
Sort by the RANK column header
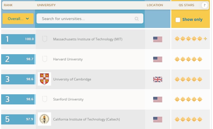pos(8,5)
